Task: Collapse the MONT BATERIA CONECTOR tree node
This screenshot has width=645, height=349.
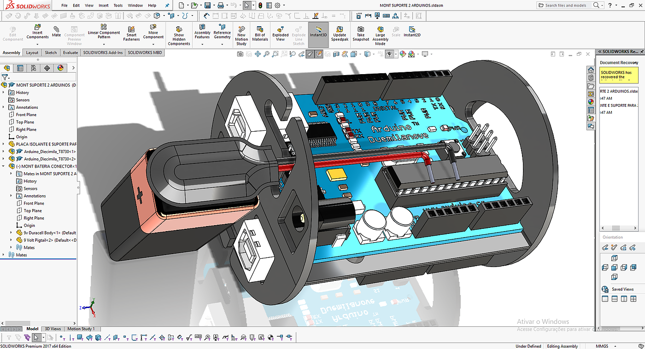Action: pos(4,166)
